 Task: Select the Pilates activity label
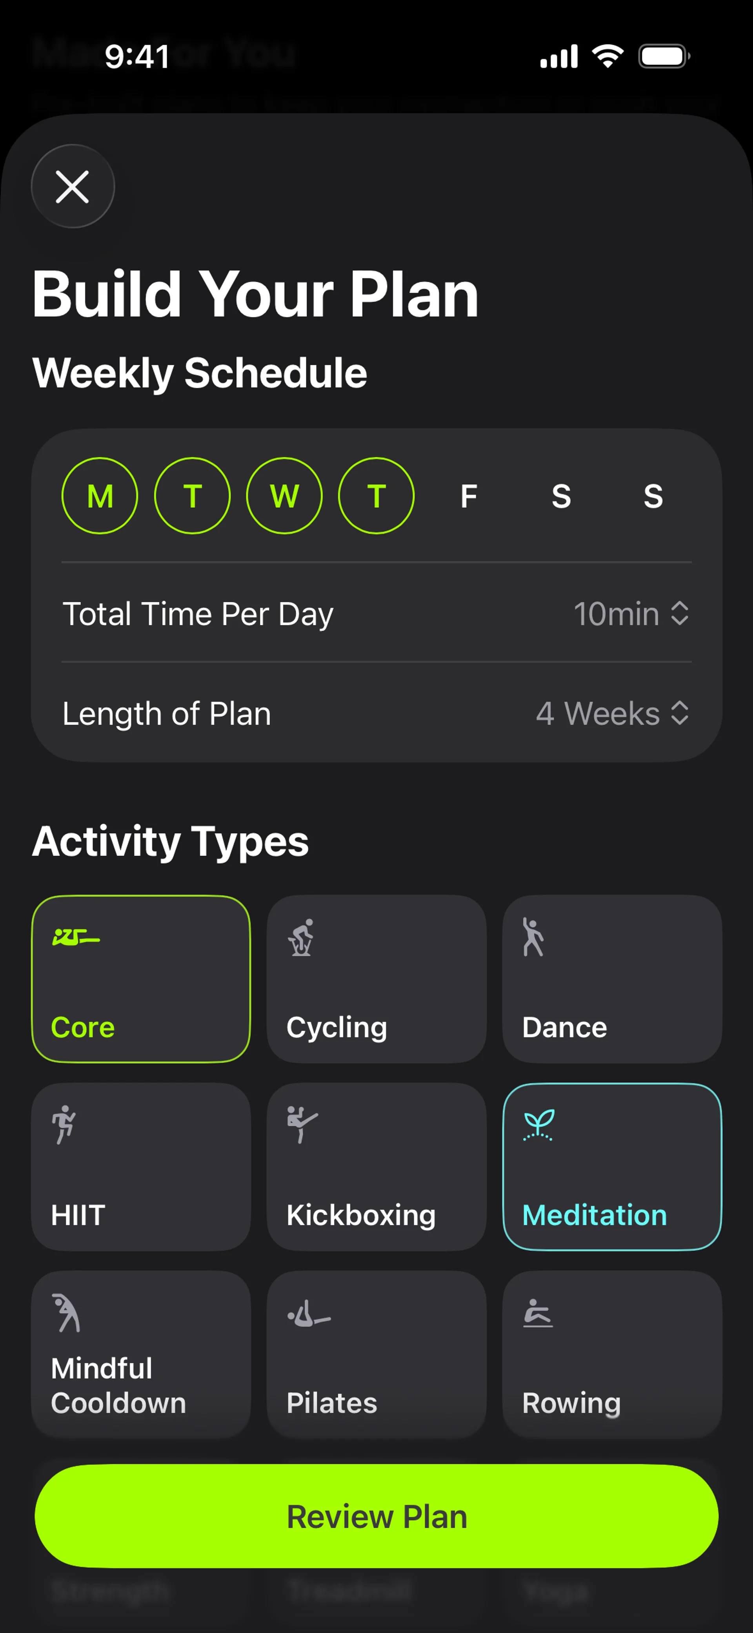point(331,1403)
